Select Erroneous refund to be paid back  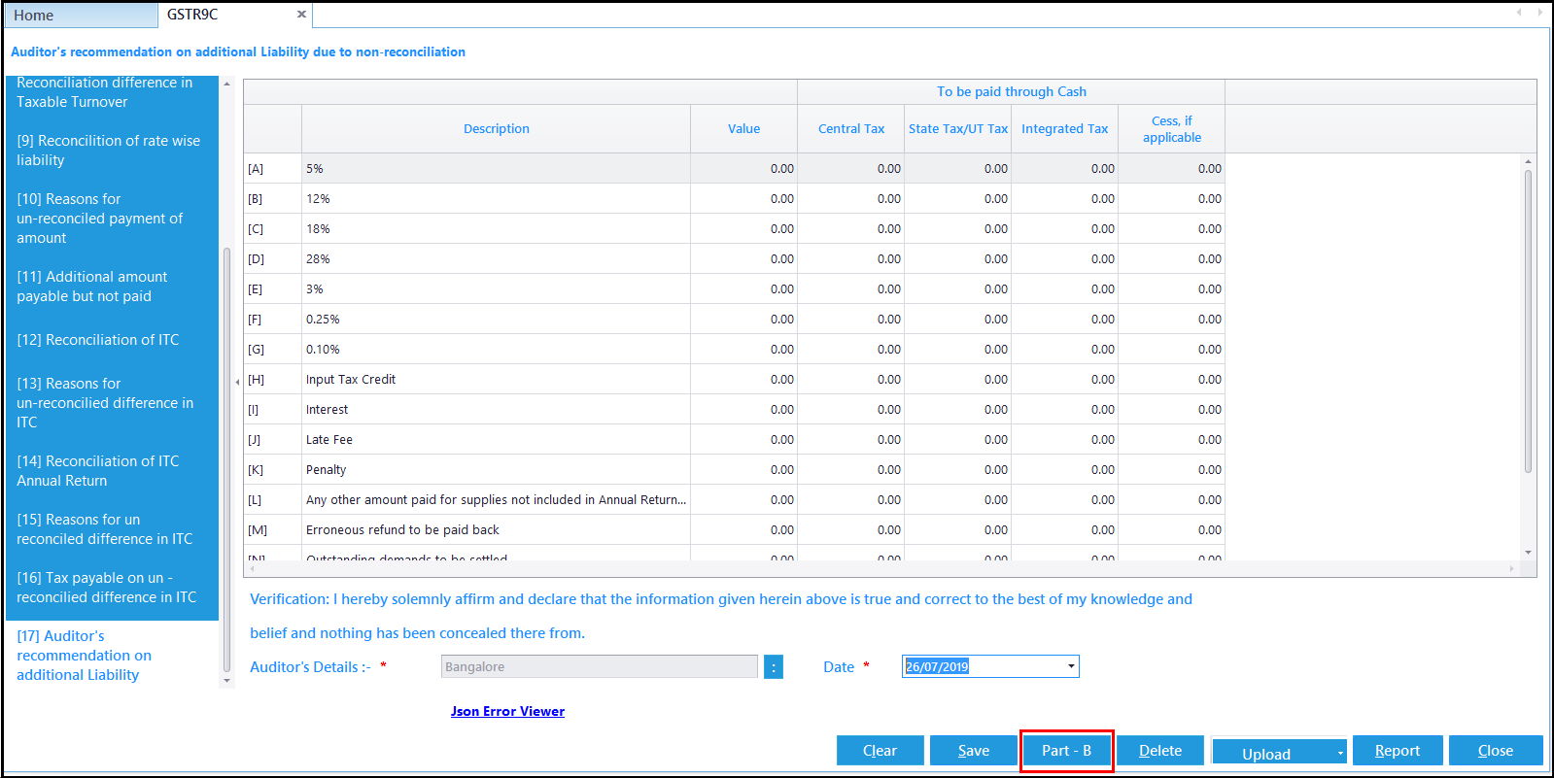pyautogui.click(x=497, y=529)
